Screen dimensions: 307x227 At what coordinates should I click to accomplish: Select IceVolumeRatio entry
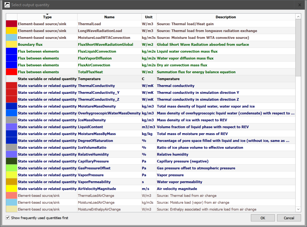point(109,147)
